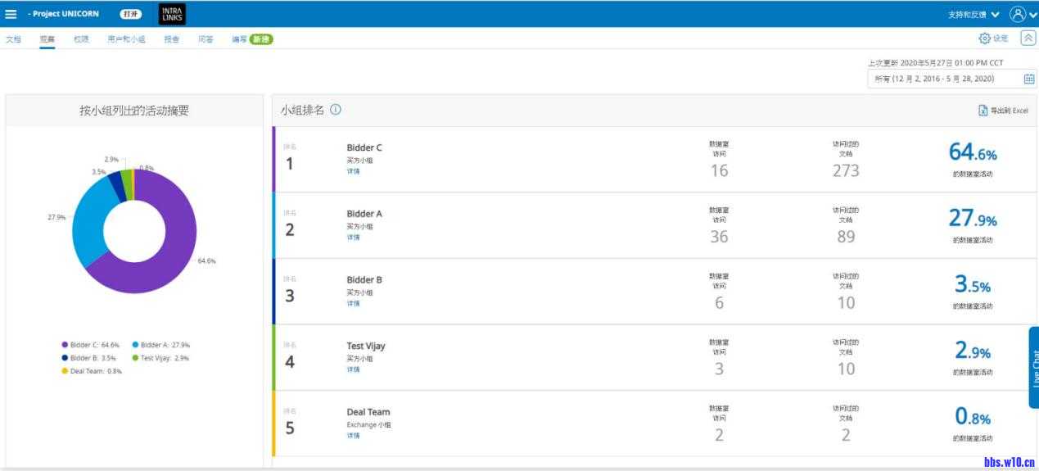Open 详情 link under Bidder C
This screenshot has width=1039, height=471.
[353, 171]
